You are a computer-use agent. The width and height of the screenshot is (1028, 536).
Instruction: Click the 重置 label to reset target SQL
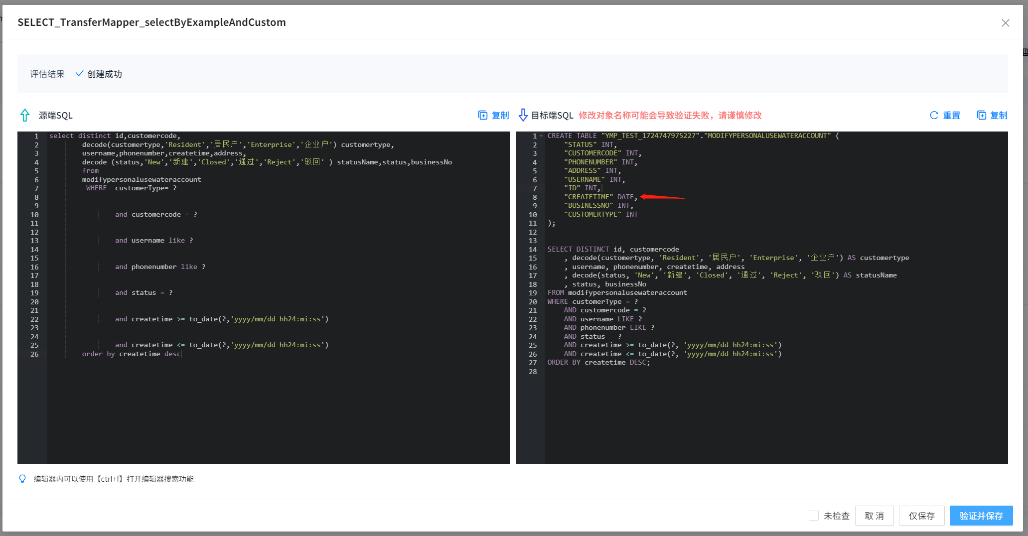[952, 115]
